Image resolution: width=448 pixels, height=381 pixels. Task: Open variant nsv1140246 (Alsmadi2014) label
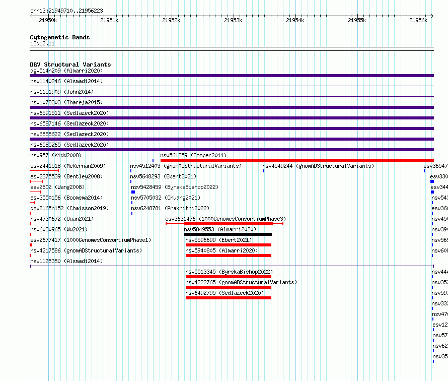click(x=66, y=81)
